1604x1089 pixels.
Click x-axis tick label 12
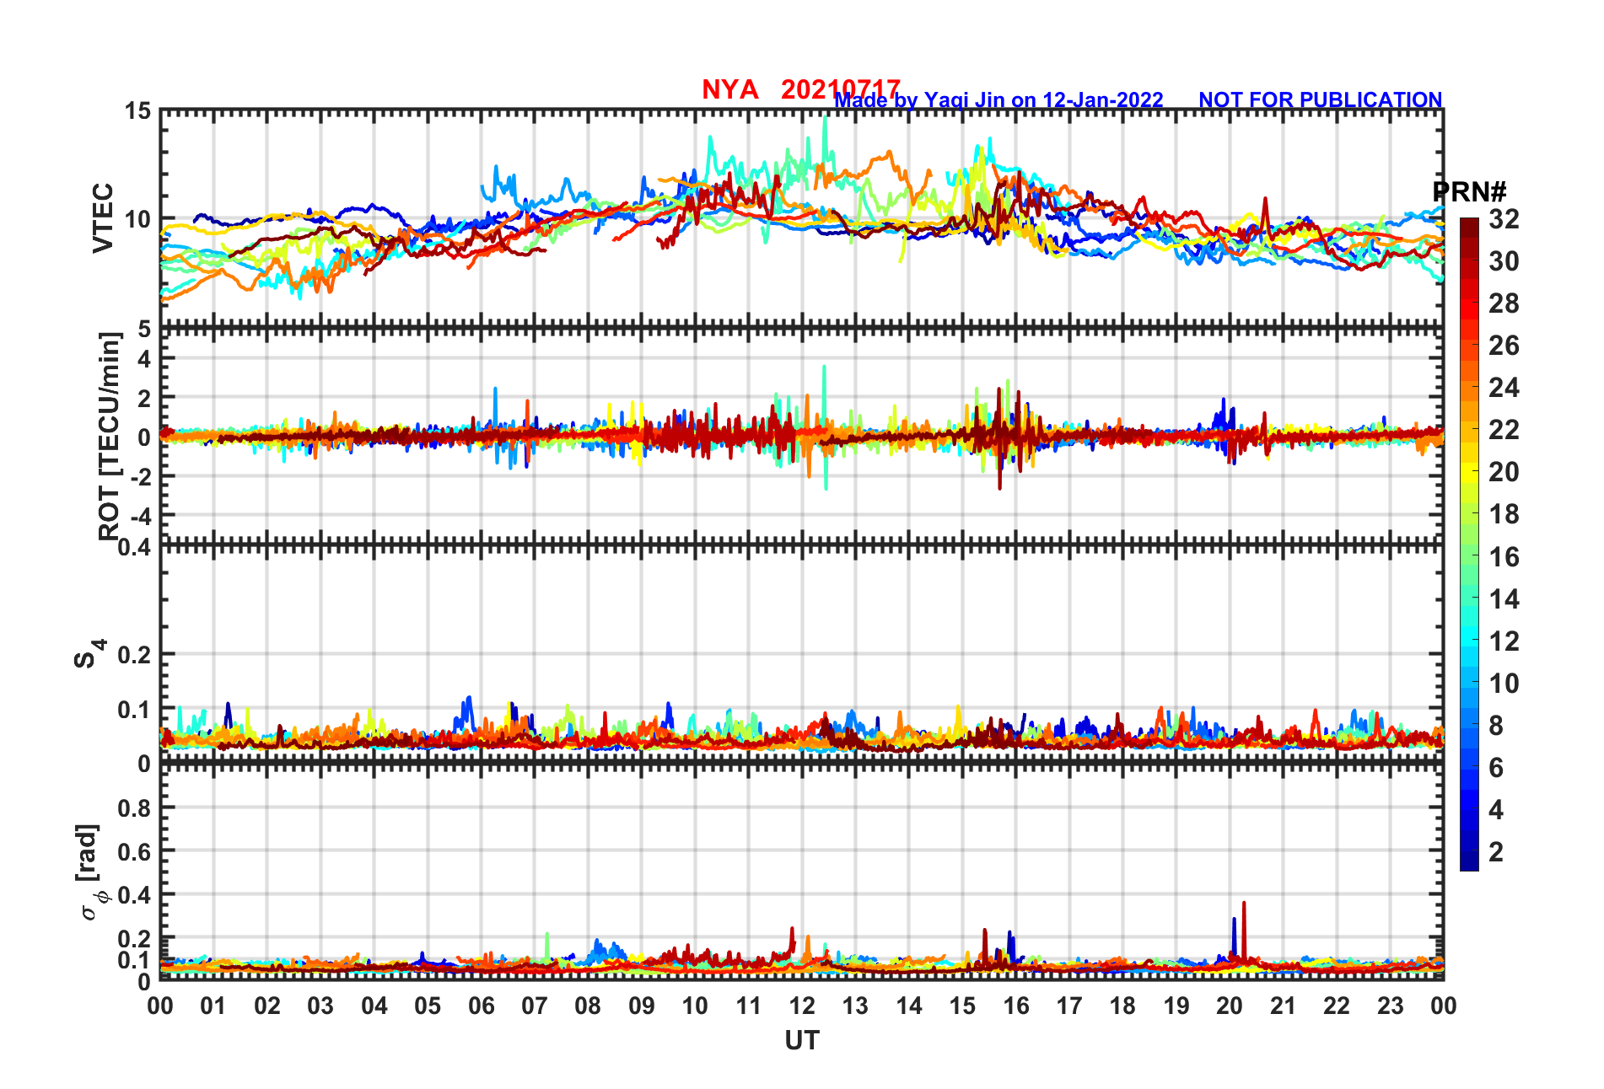[802, 1006]
